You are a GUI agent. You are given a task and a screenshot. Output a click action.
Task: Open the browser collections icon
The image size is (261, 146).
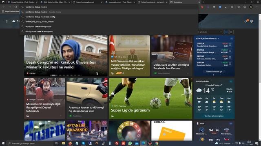(x=245, y=7)
